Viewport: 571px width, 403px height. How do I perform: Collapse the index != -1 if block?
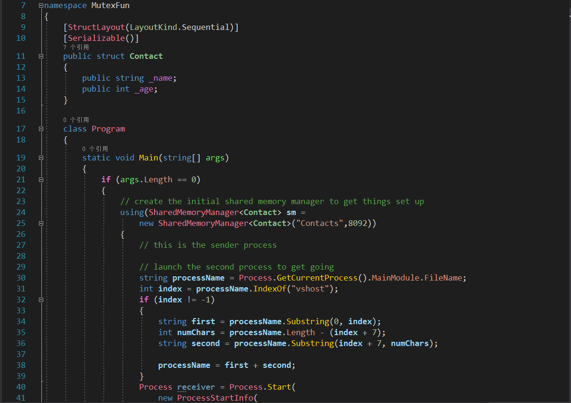[41, 299]
